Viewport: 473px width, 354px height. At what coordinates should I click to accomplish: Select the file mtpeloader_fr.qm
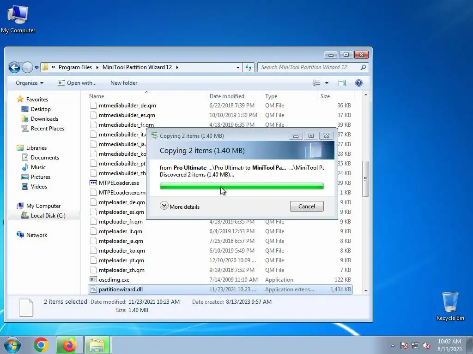pos(121,222)
